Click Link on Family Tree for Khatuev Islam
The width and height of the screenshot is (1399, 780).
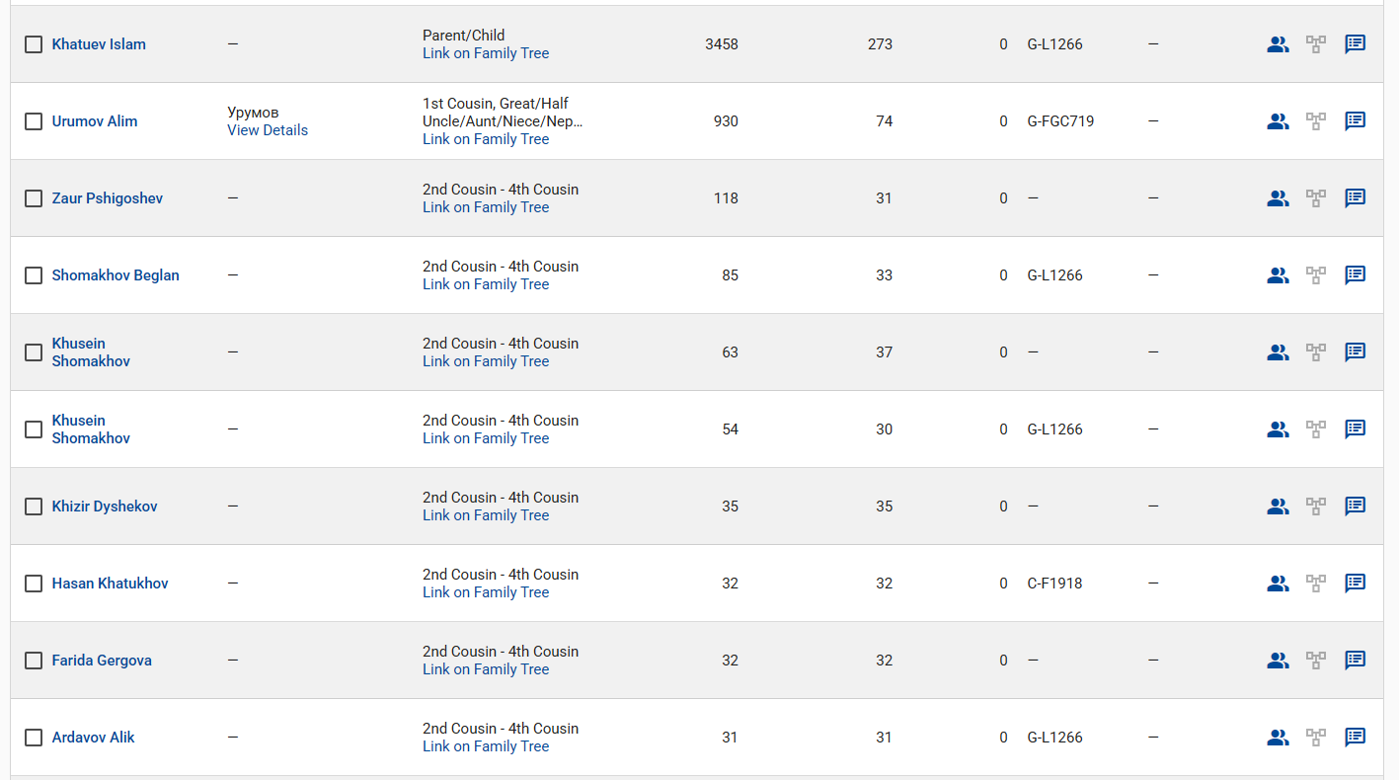(486, 53)
